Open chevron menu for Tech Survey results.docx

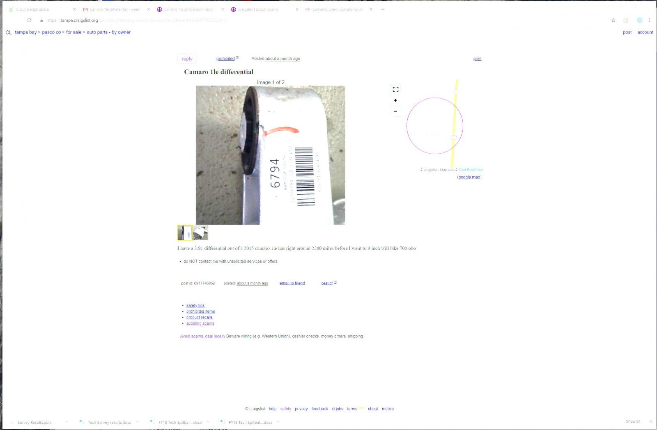(137, 422)
